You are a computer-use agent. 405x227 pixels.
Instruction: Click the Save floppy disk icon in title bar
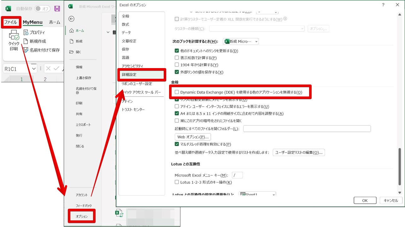(x=57, y=9)
